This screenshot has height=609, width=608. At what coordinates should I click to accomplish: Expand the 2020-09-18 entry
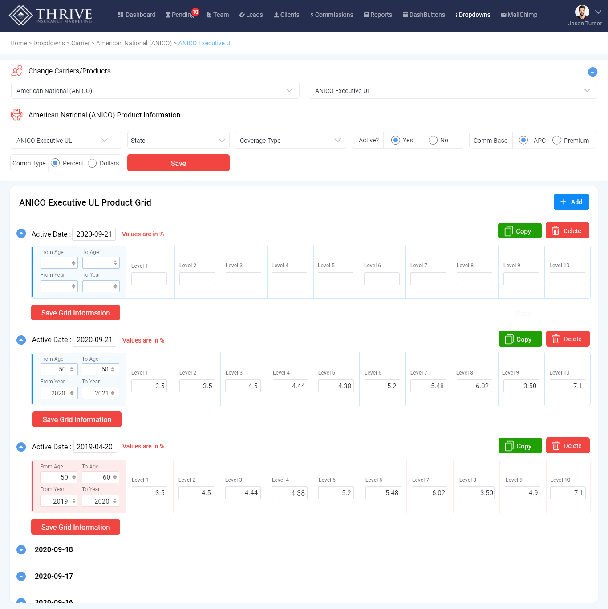(x=21, y=550)
